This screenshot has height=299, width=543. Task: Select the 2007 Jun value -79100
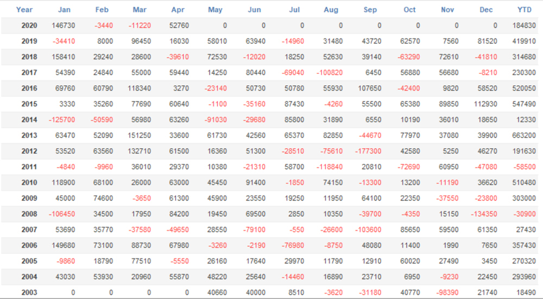click(x=254, y=230)
